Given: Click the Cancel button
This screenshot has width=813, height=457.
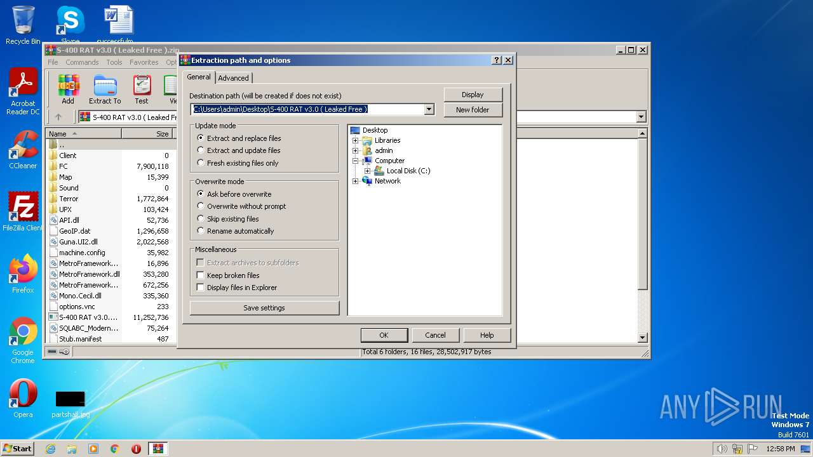Looking at the screenshot, I should pos(435,335).
